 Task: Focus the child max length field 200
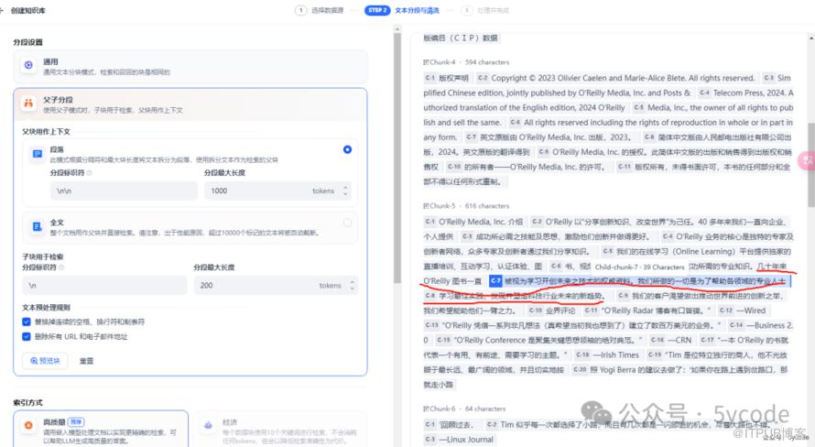pos(276,286)
